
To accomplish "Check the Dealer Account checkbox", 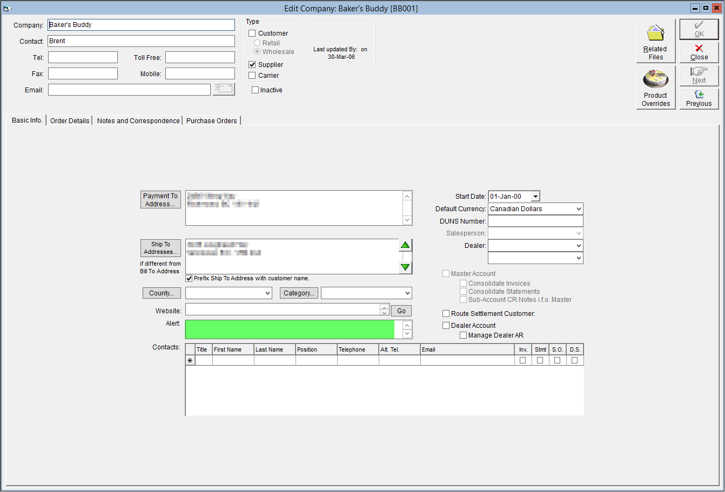I will click(446, 326).
